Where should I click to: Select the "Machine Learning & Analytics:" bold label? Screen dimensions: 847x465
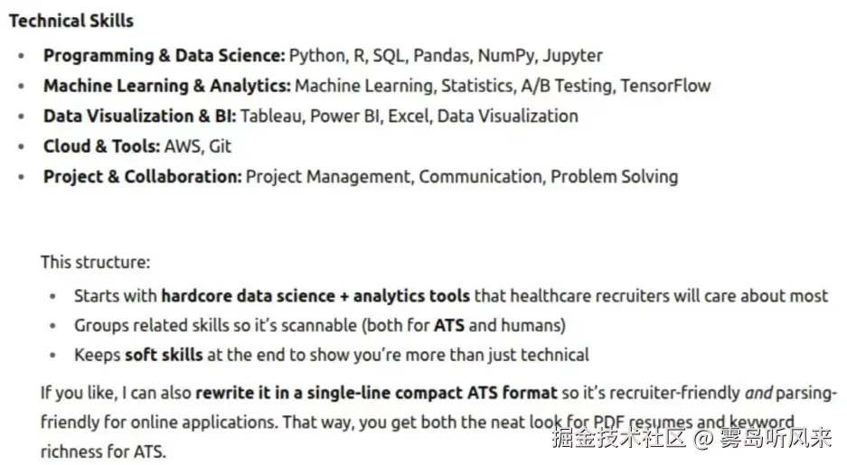(166, 86)
